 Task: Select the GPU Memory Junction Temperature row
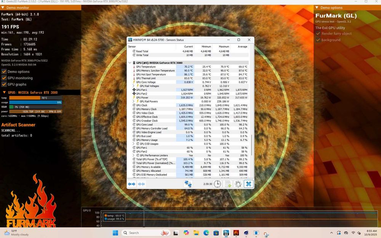point(188,71)
